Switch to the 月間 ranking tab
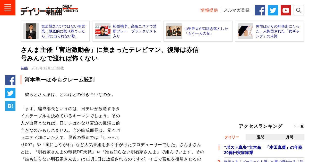 (289, 137)
